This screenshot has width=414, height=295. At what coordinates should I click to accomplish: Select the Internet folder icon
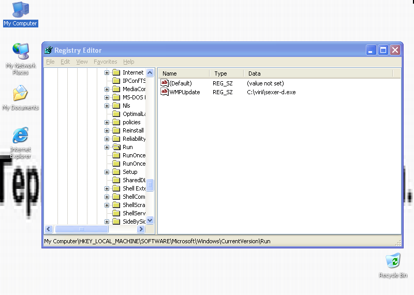[x=116, y=72]
